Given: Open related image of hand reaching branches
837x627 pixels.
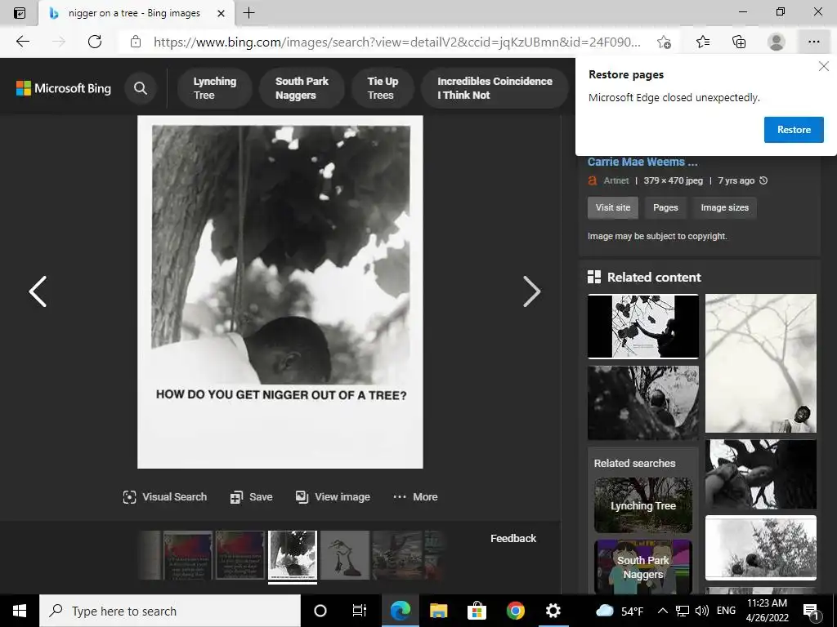Looking at the screenshot, I should pyautogui.click(x=642, y=326).
